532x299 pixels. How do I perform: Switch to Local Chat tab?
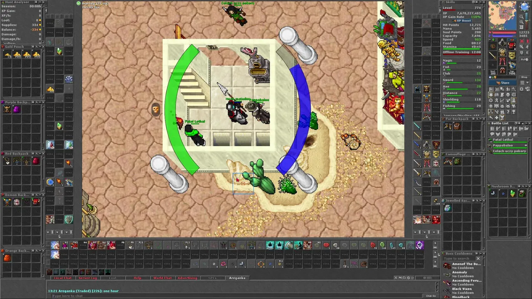(x=63, y=278)
